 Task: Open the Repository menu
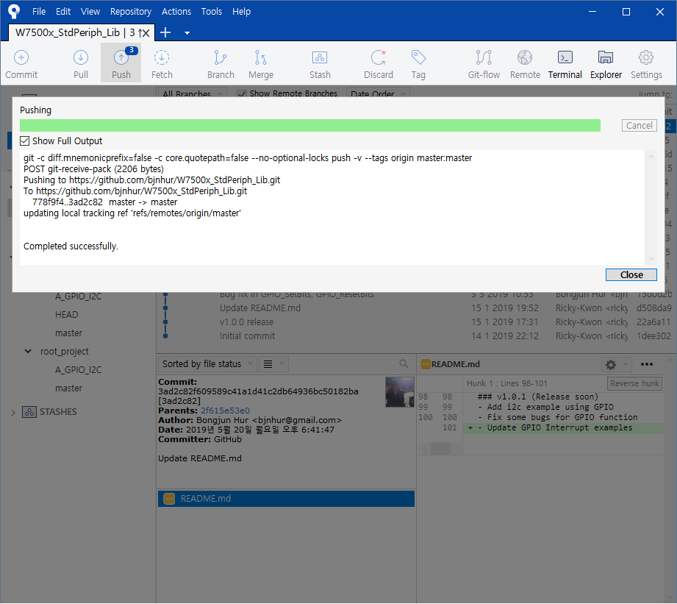pos(130,12)
